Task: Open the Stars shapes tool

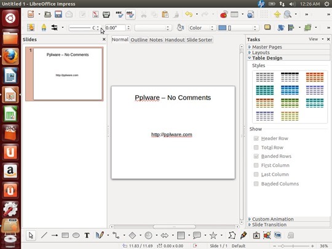Action: tap(213, 235)
